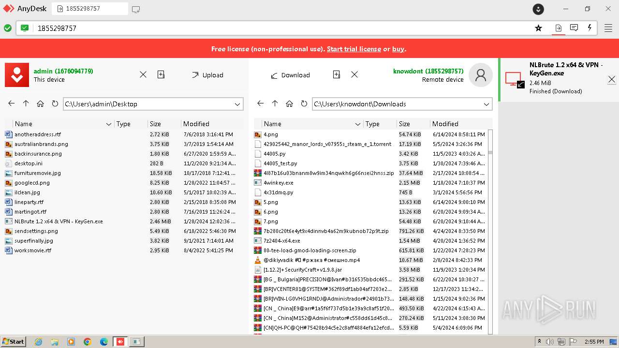Screen dimensions: 619x348
Task: Refresh the local Desktop file list
Action: click(55, 103)
